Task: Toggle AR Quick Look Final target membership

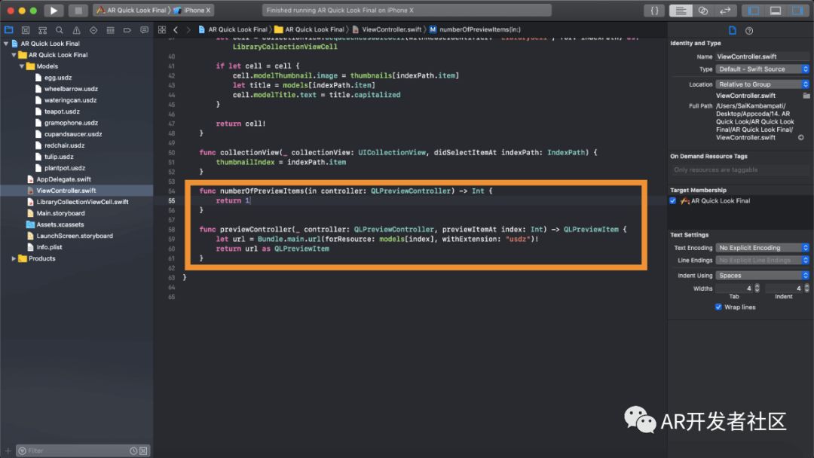Action: click(673, 201)
